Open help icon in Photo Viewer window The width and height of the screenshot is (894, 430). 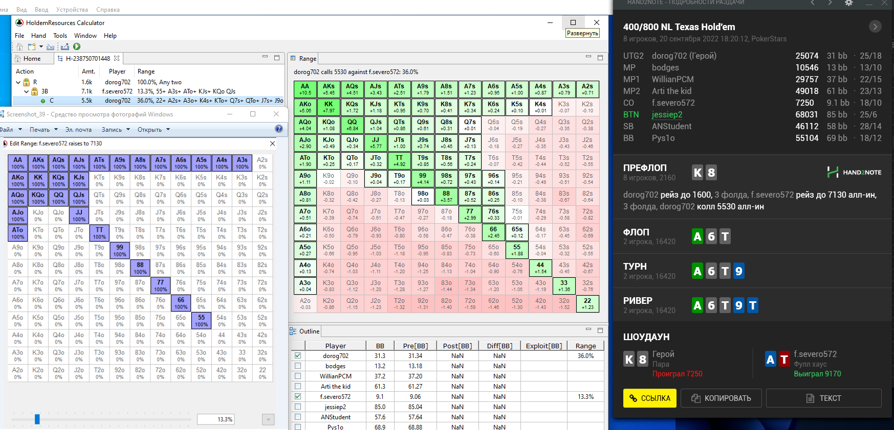coord(279,129)
